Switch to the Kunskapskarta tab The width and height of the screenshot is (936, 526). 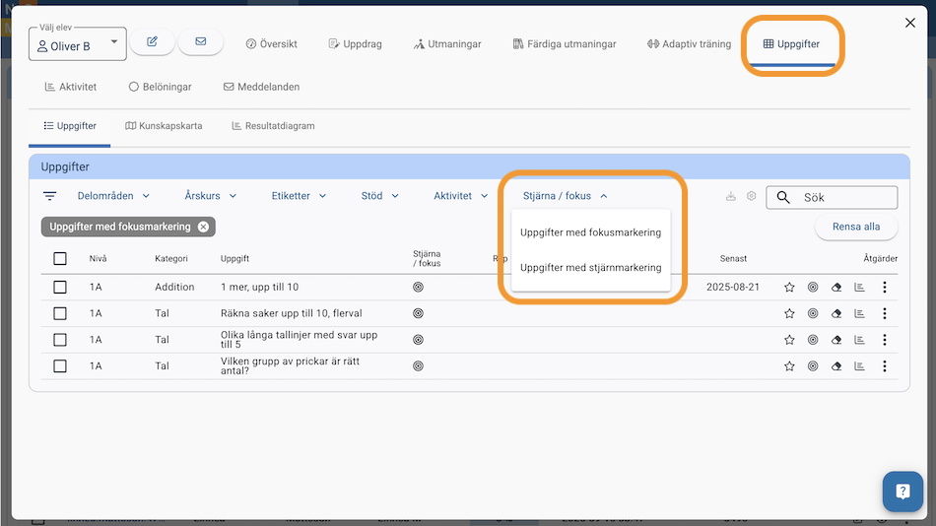(164, 126)
